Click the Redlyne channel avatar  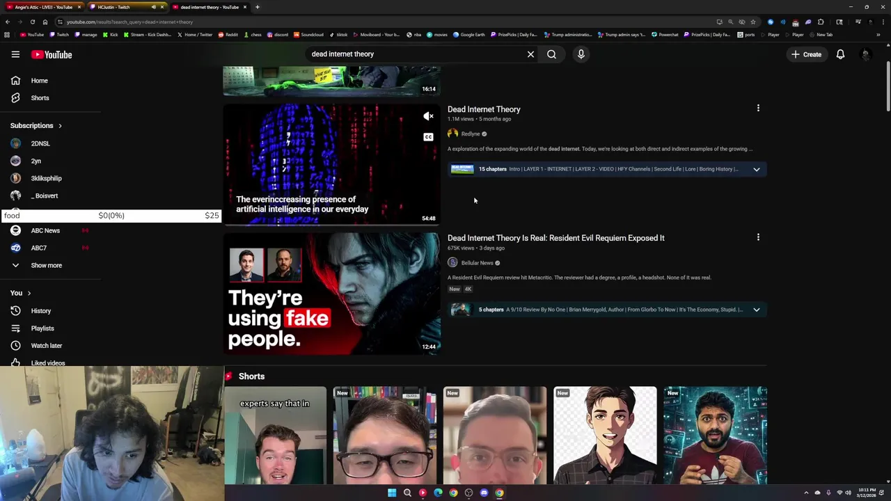click(452, 134)
